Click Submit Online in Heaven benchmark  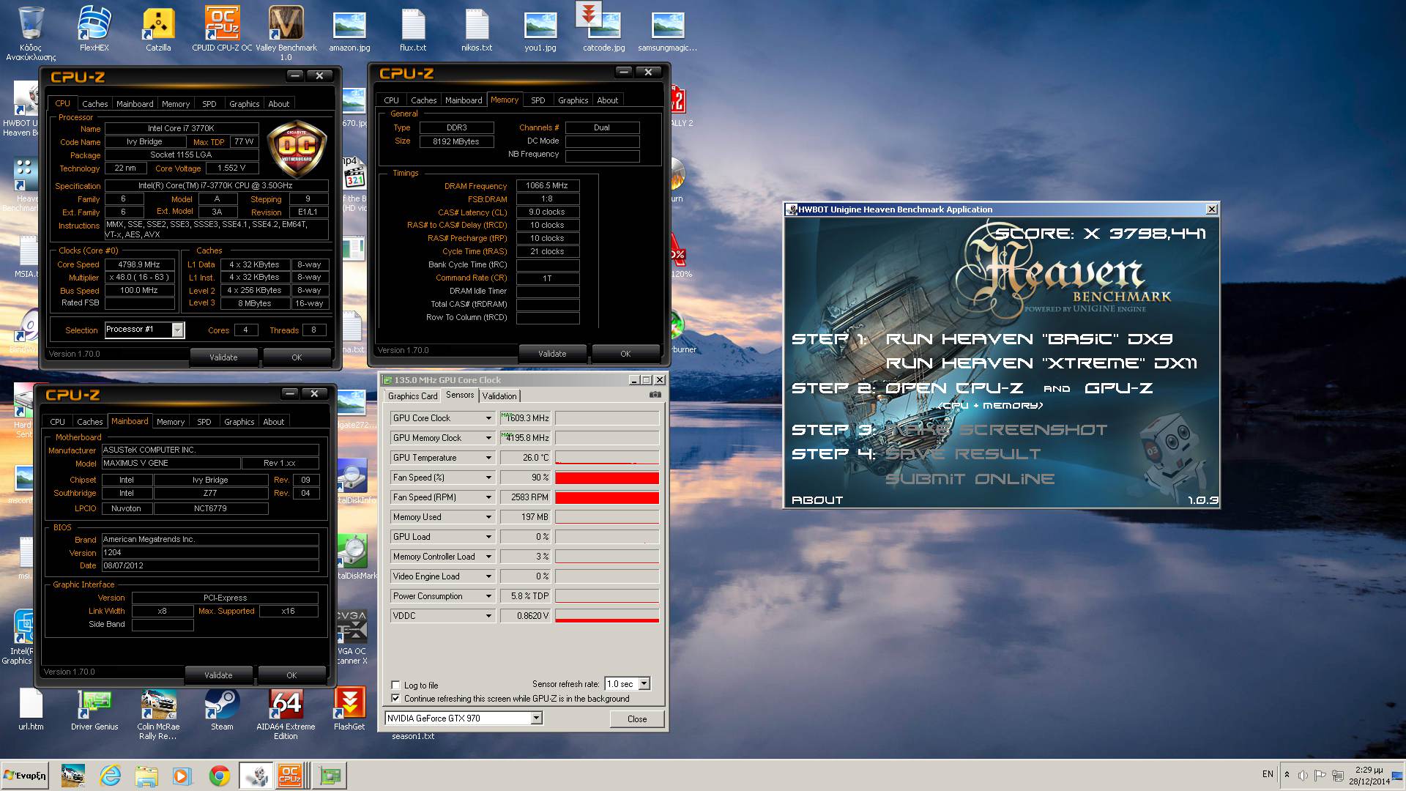click(970, 479)
